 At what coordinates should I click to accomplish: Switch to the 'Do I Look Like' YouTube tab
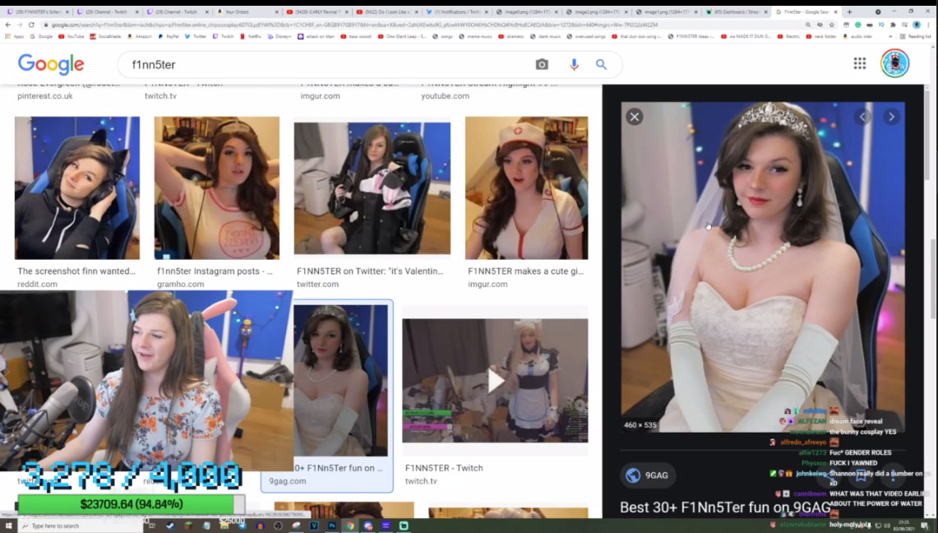pyautogui.click(x=386, y=12)
